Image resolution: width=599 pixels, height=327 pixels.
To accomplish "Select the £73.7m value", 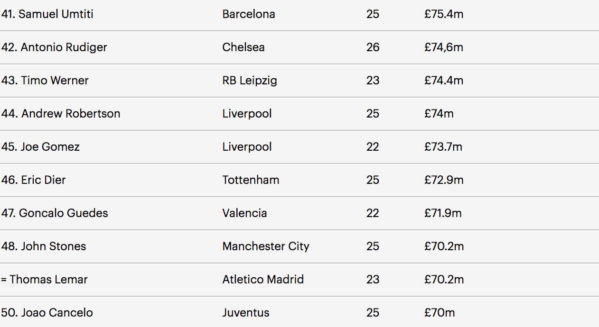I will (x=443, y=147).
